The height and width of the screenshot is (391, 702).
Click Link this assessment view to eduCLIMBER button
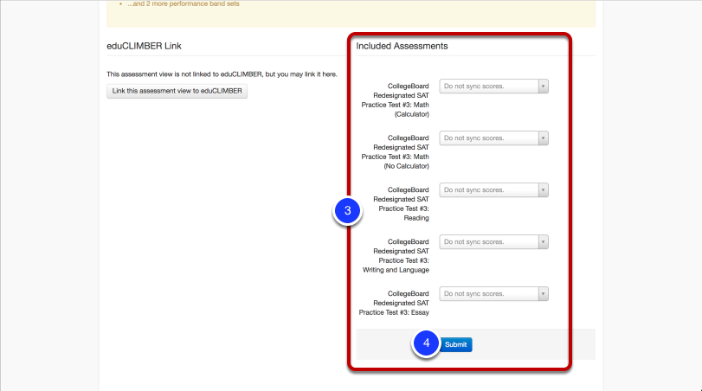pyautogui.click(x=177, y=91)
